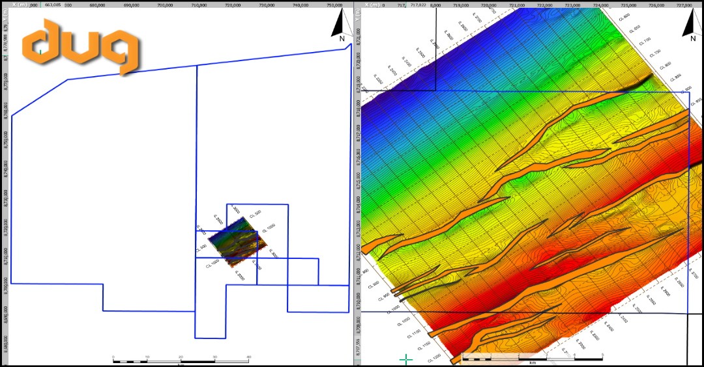Click the Y (m) axis label of the right map

click(358, 16)
